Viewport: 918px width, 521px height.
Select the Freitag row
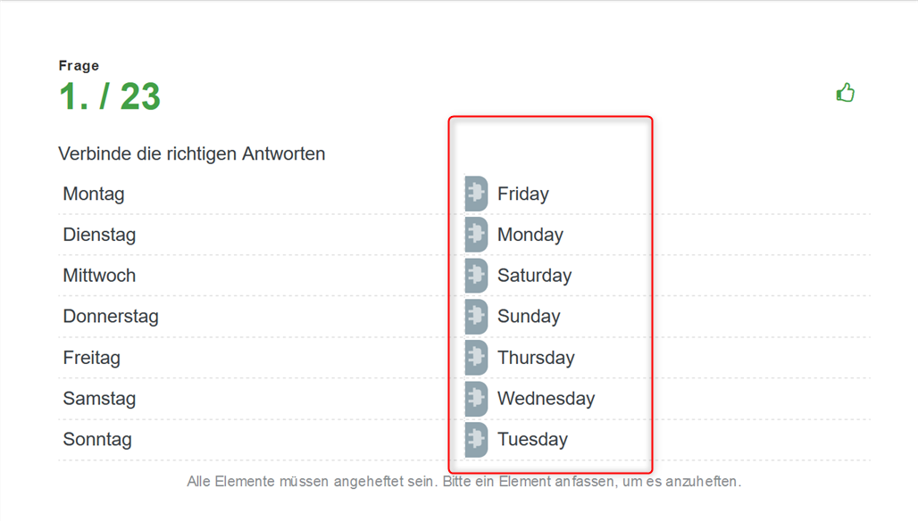(252, 357)
